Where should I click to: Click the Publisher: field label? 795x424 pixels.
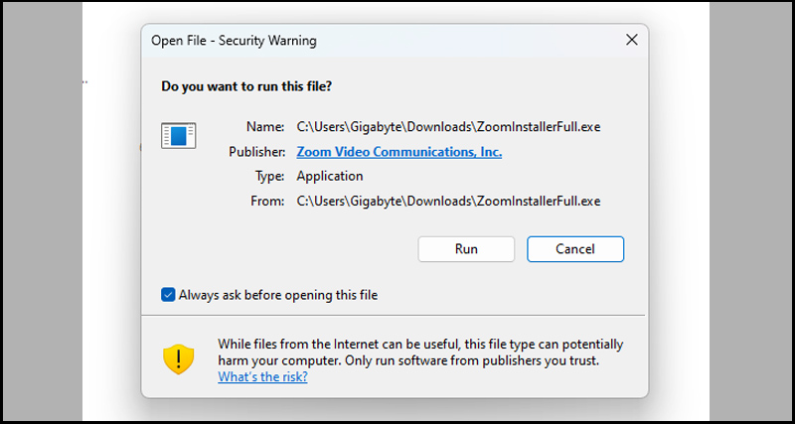257,152
